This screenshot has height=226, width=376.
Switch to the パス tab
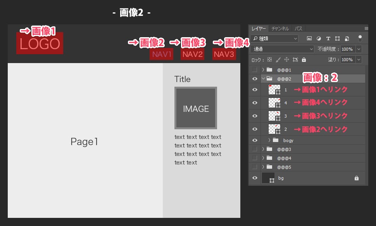coord(298,29)
